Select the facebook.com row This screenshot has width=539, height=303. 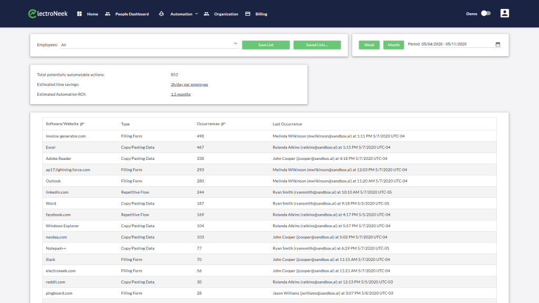click(x=269, y=215)
